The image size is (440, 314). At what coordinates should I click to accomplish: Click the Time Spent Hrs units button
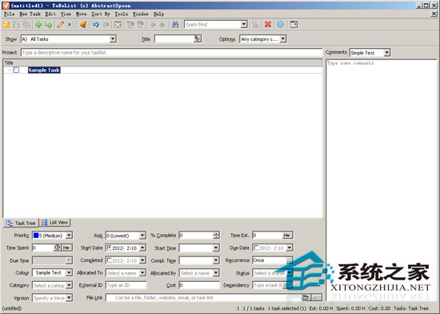66,248
